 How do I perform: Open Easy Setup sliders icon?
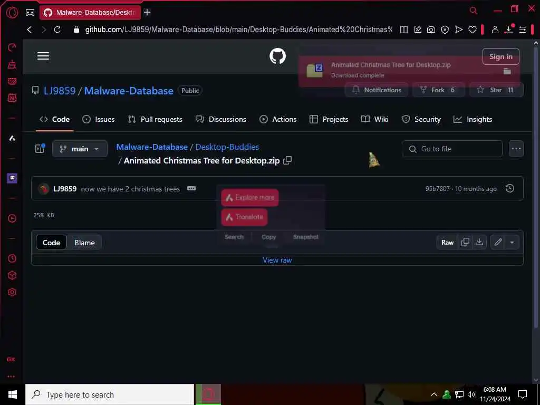point(523,30)
